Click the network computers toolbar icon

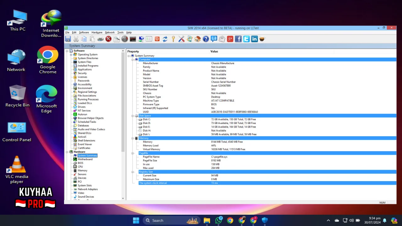pos(141,39)
